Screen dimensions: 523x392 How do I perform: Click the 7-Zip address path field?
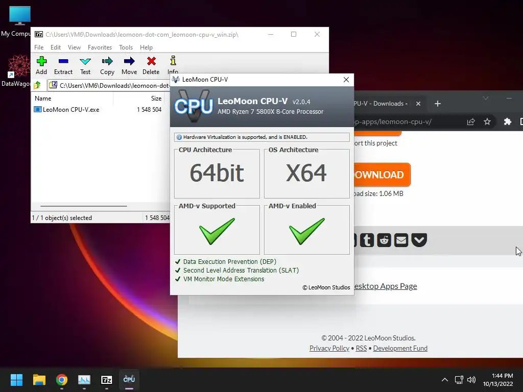coord(109,85)
